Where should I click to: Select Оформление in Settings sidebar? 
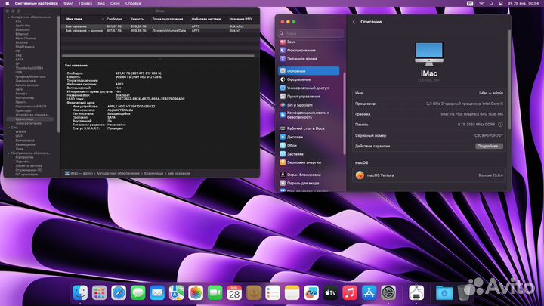309,79
